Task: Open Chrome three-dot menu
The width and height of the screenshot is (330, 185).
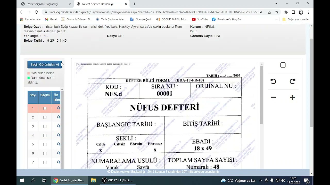Action: (308, 12)
